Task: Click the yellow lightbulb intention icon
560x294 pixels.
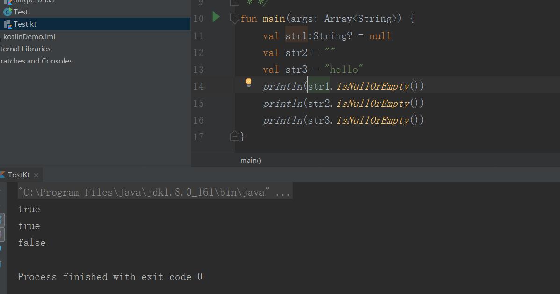Action: 249,83
